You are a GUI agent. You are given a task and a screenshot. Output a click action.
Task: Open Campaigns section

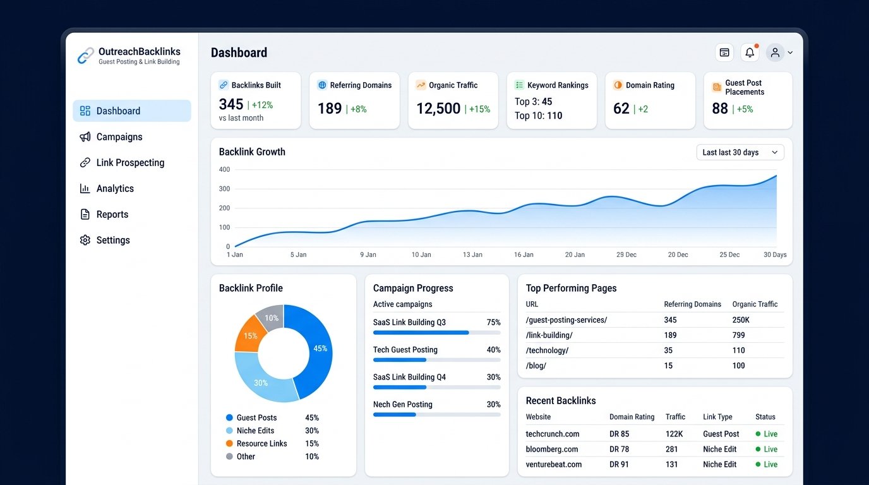[119, 137]
